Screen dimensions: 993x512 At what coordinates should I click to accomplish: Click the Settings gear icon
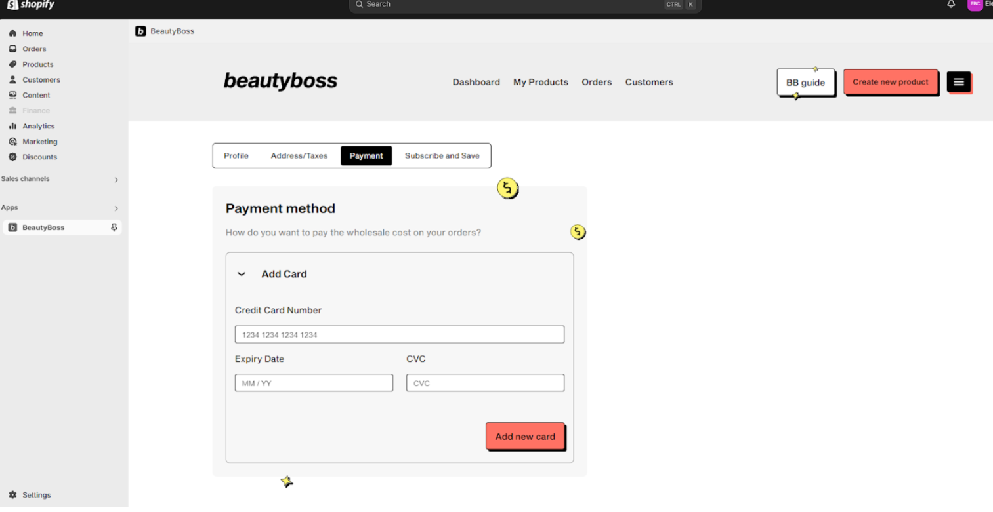12,495
